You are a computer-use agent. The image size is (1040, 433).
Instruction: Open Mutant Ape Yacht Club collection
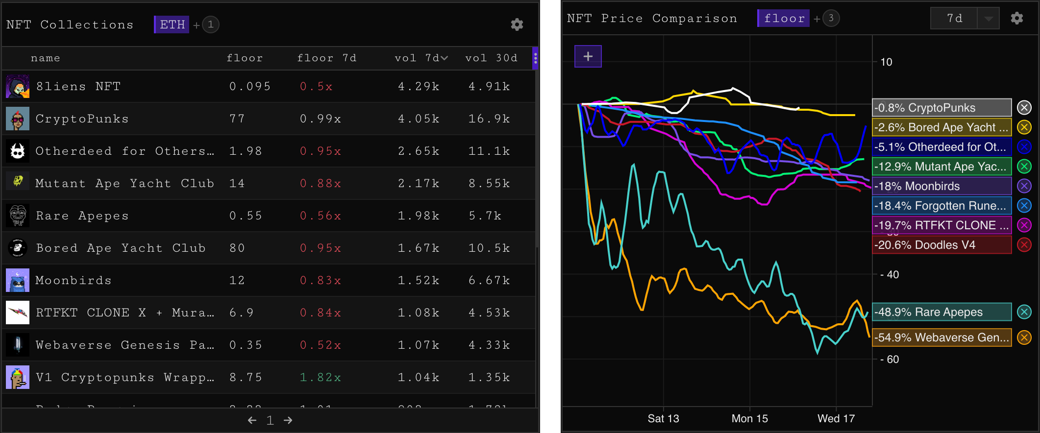point(269,183)
